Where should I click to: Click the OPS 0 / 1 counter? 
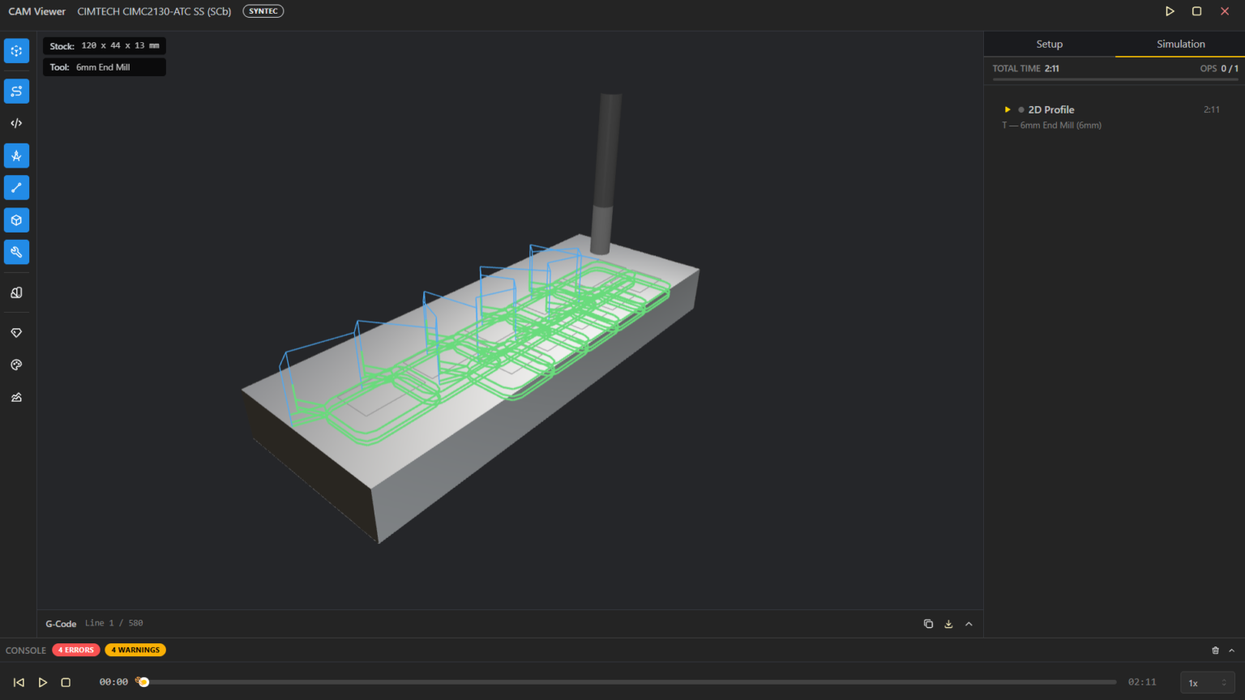point(1219,69)
